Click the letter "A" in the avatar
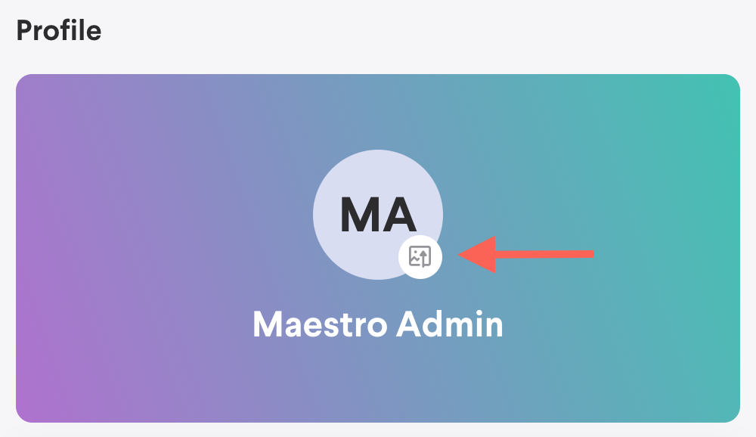Viewport: 756px width, 437px height. (398, 215)
